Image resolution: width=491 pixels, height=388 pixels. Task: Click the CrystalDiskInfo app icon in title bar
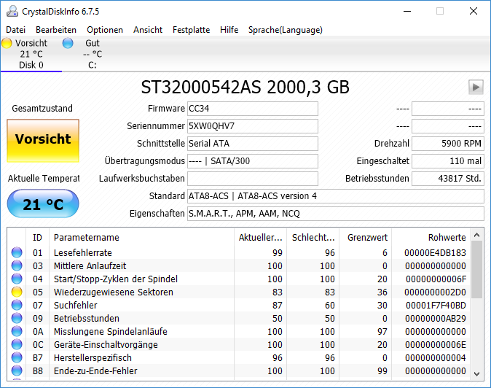tap(12, 11)
